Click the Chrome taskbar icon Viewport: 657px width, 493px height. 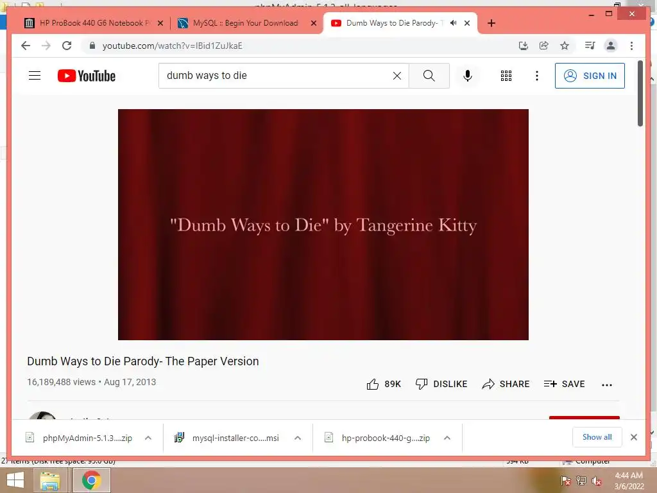(91, 480)
